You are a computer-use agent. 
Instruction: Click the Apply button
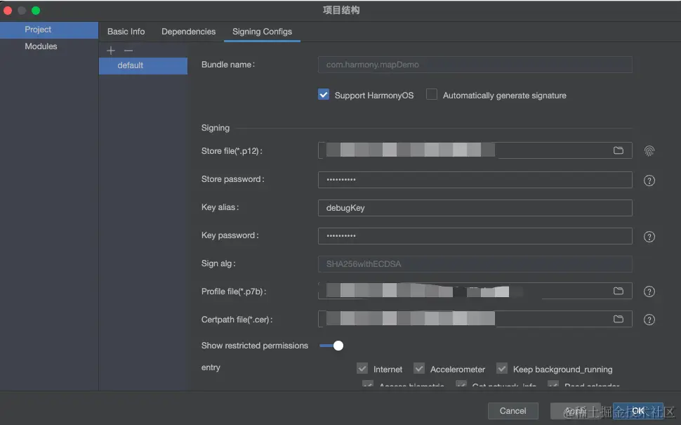[576, 411]
